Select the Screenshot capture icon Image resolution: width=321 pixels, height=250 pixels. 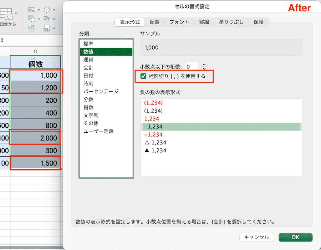[x=46, y=28]
